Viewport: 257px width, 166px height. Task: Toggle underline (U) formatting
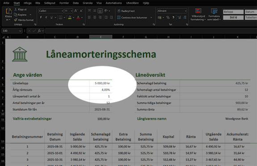(x=51, y=17)
